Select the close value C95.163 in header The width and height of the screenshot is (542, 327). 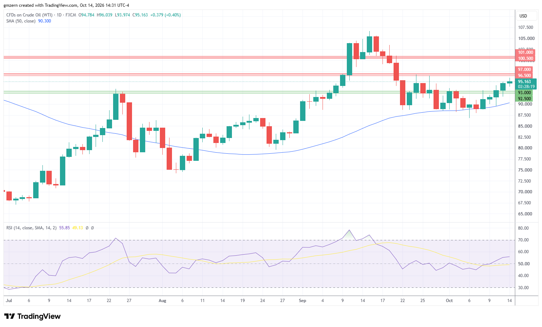click(140, 15)
